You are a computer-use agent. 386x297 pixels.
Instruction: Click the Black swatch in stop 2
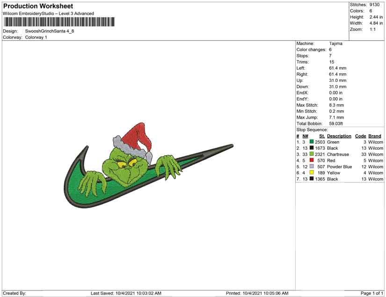tap(312, 148)
